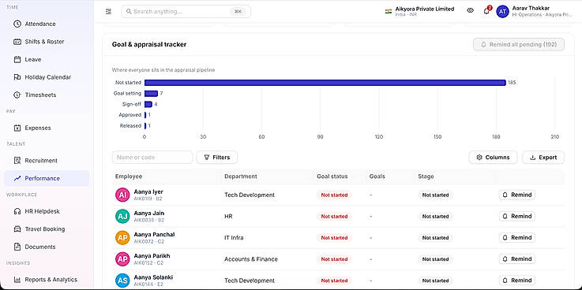Click the Timesheets icon

click(17, 95)
